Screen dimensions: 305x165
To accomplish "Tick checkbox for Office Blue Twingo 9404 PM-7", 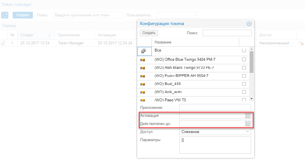I will pos(244,60).
